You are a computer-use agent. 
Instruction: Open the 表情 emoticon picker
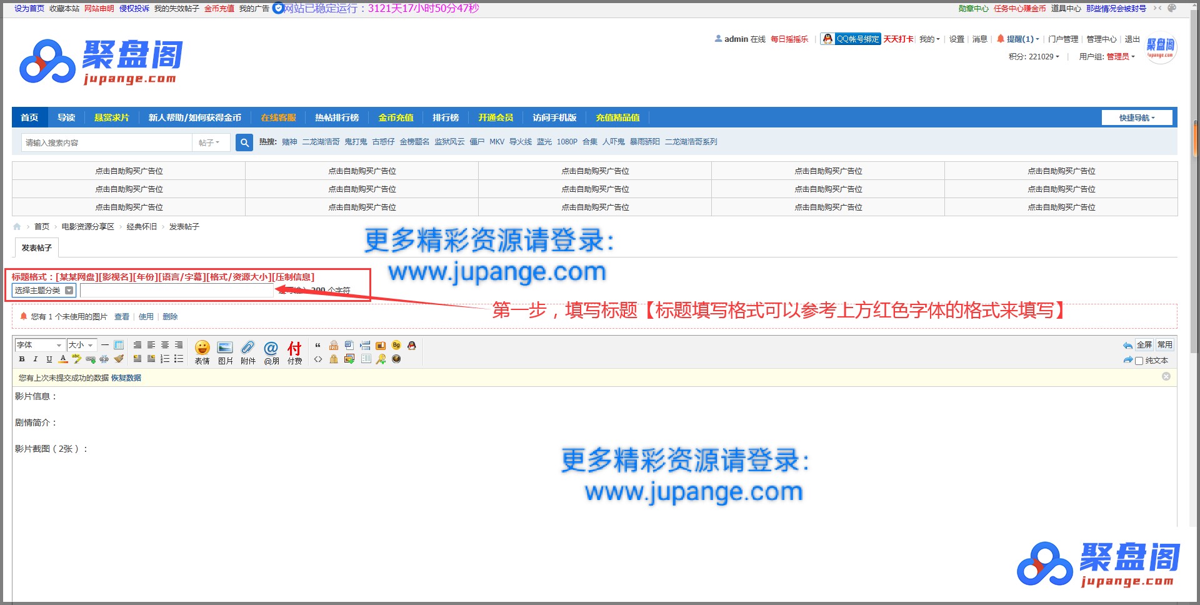coord(202,352)
